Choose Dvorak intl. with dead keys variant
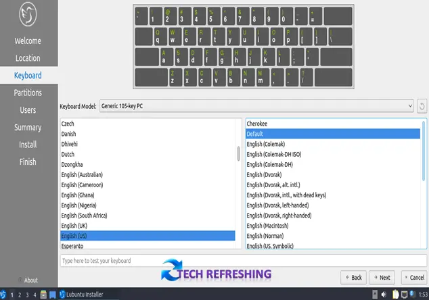 tap(333, 195)
